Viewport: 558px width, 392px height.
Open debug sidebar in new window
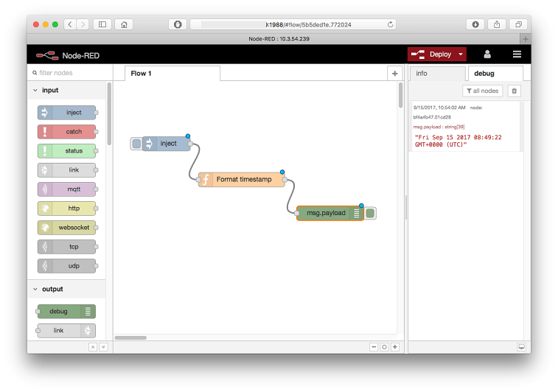pyautogui.click(x=521, y=347)
